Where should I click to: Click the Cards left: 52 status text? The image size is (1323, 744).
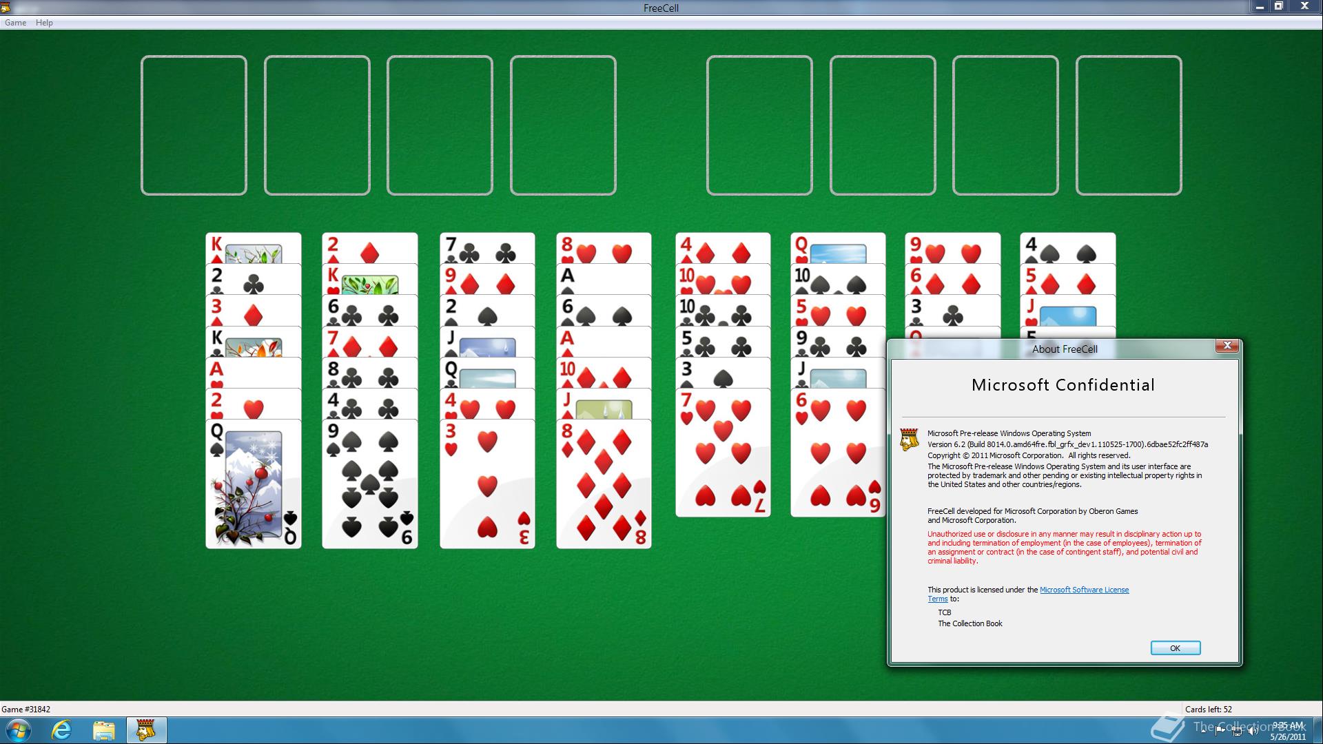coord(1208,709)
